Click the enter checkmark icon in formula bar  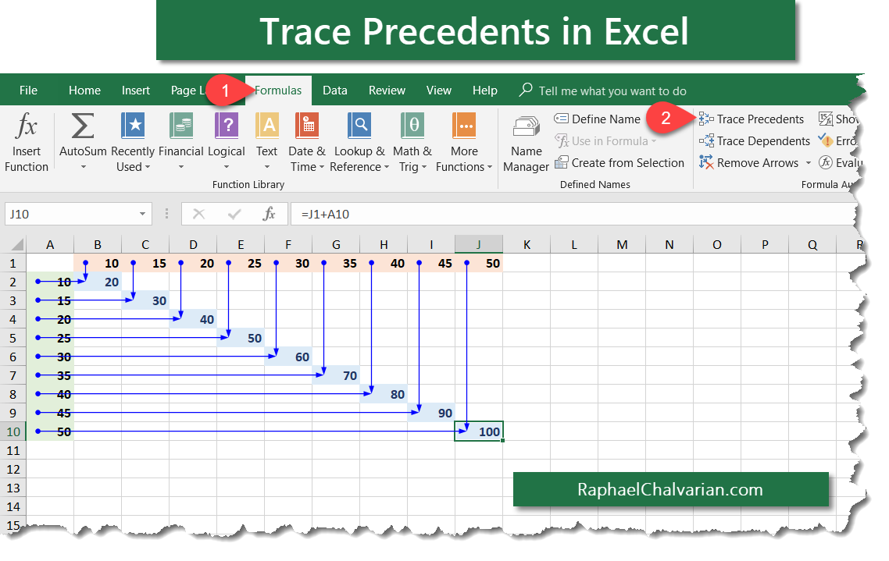pyautogui.click(x=234, y=214)
